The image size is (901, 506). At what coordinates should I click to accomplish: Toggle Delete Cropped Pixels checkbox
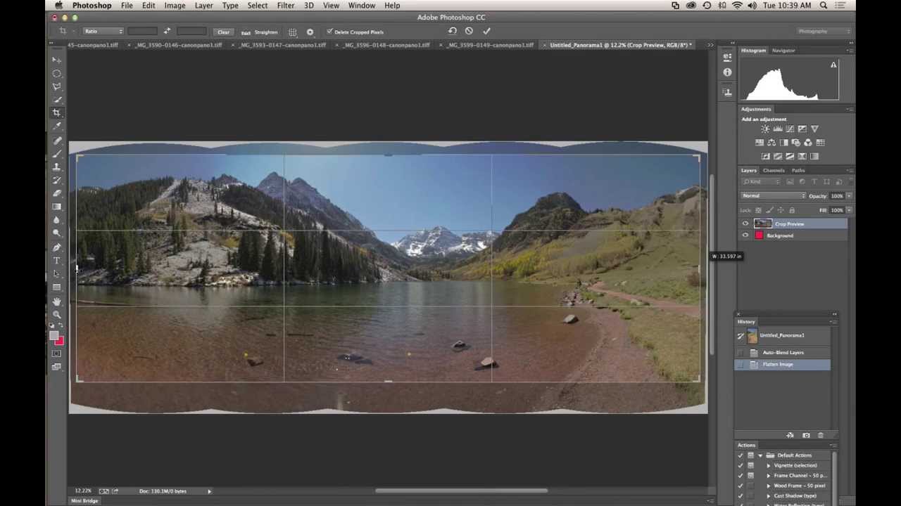tap(329, 32)
